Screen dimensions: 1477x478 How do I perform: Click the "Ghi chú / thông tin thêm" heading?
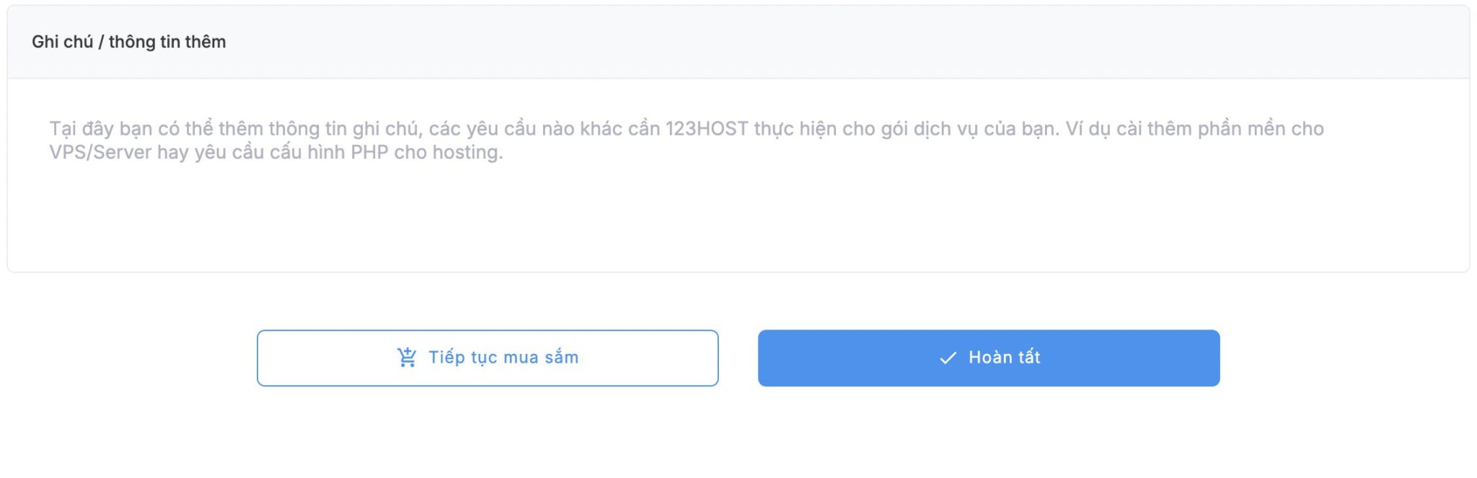pyautogui.click(x=128, y=42)
